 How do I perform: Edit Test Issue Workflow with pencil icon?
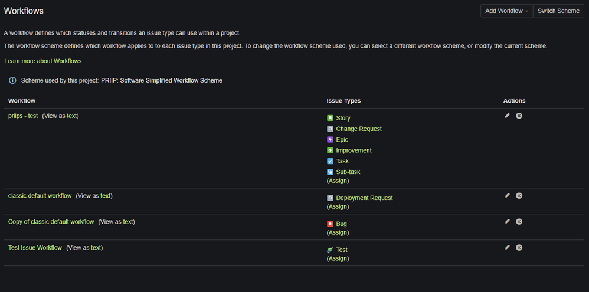point(507,247)
